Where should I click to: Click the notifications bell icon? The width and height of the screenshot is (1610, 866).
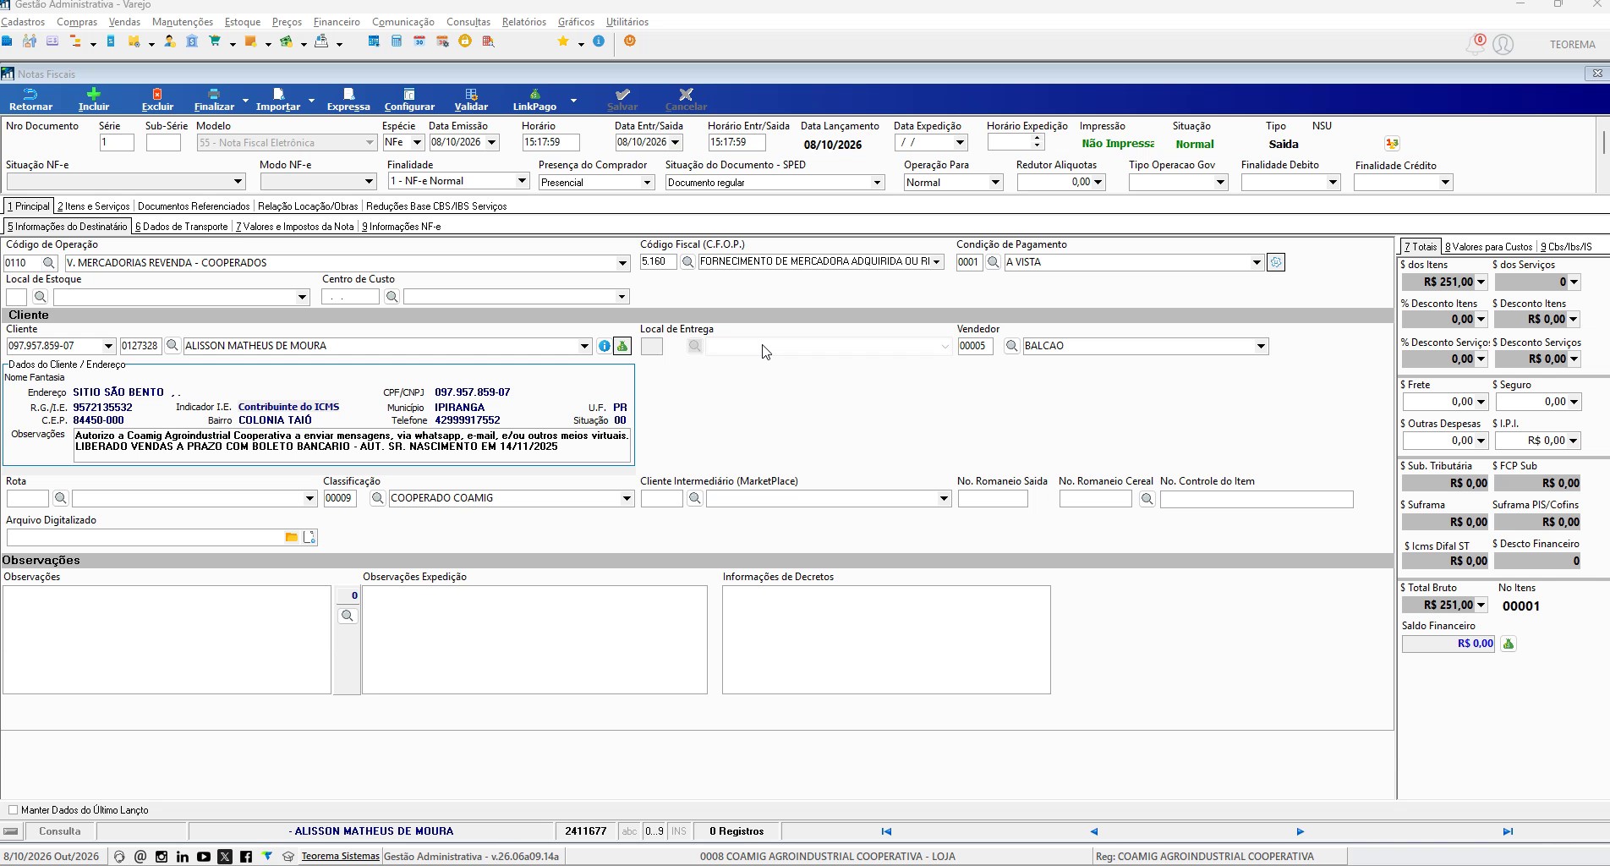[x=1476, y=45]
